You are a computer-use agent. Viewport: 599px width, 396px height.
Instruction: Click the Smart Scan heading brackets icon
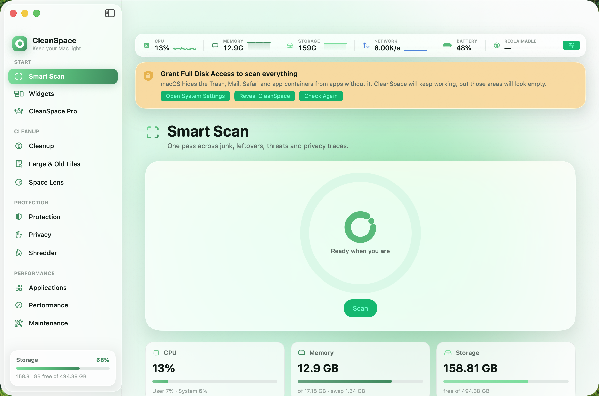coord(153,132)
